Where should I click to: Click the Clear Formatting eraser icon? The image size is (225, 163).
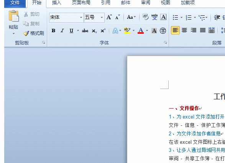[x=146, y=17]
